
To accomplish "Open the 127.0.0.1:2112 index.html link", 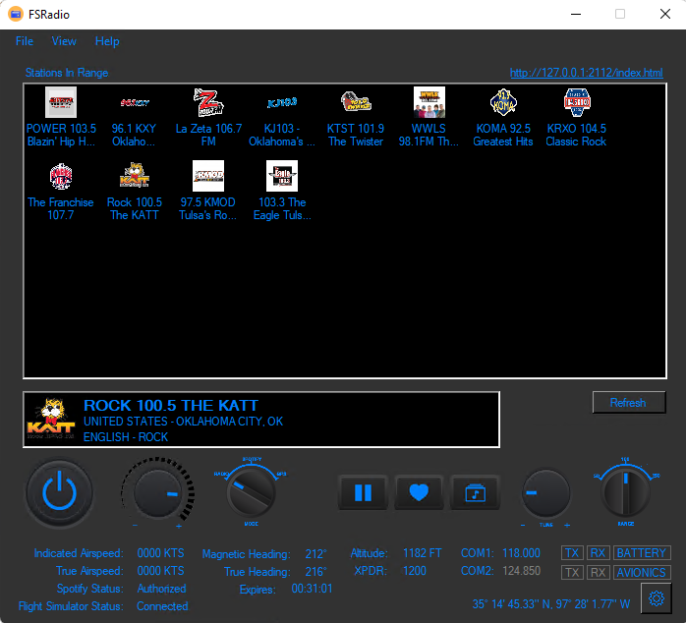I will coord(586,73).
